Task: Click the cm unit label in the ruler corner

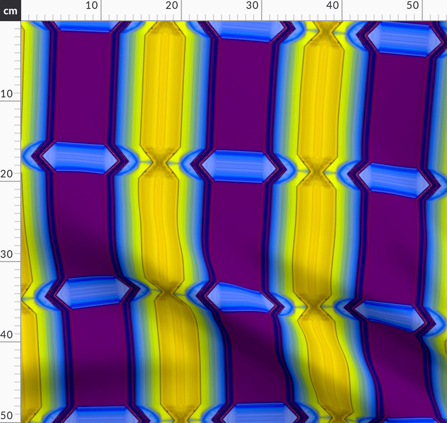Action: click(x=10, y=11)
